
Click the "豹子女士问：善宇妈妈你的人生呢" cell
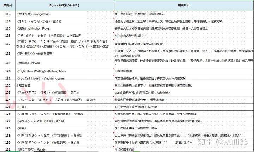click(x=184, y=107)
